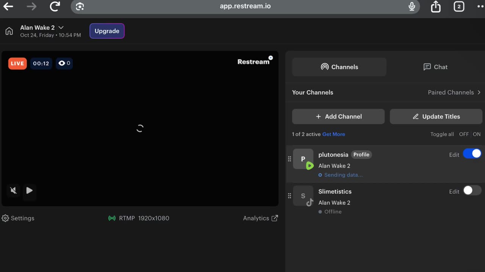Viewport: 485px width, 272px height.
Task: Disable the plutonesia channel toggle
Action: point(472,154)
